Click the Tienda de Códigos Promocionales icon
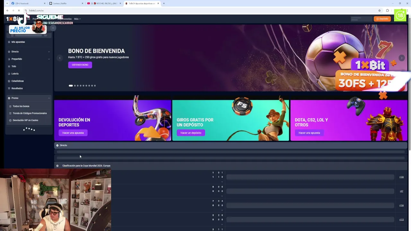411x231 pixels. tap(10, 113)
